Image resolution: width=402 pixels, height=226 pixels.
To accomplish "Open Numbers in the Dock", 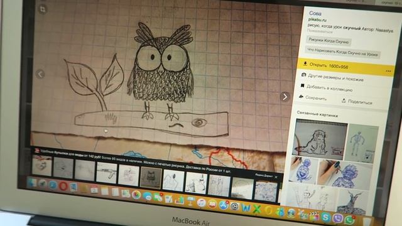I will (x=180, y=200).
